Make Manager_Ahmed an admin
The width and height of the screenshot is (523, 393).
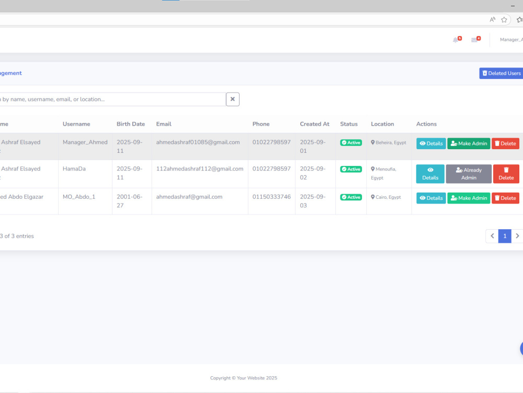469,143
